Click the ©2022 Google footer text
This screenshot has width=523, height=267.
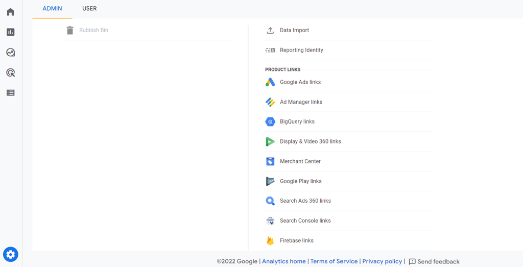click(237, 262)
